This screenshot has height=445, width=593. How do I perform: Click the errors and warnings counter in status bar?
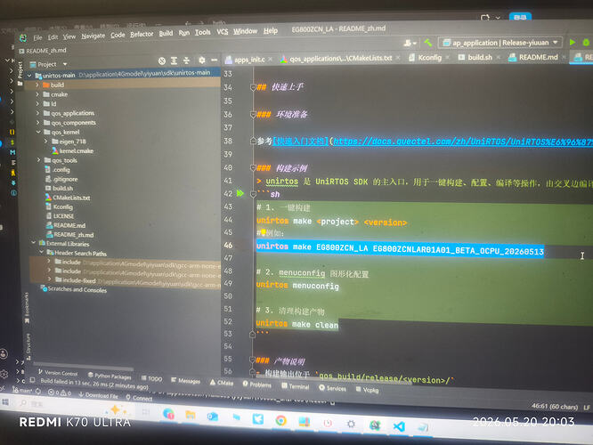[x=60, y=392]
